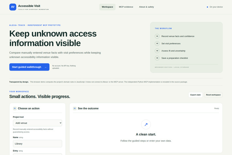
Task: Start the guided walkthrough
Action: (29, 67)
